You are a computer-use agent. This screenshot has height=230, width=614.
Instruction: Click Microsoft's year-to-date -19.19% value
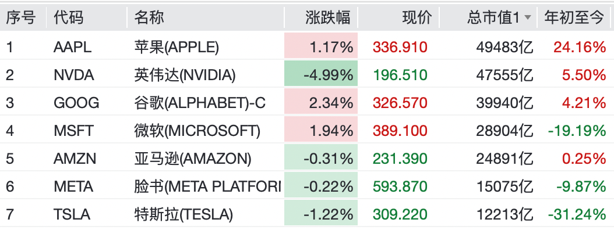pos(577,131)
